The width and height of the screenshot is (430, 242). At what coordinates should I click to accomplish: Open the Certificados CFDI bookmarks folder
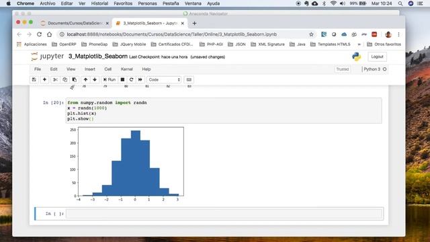point(172,44)
